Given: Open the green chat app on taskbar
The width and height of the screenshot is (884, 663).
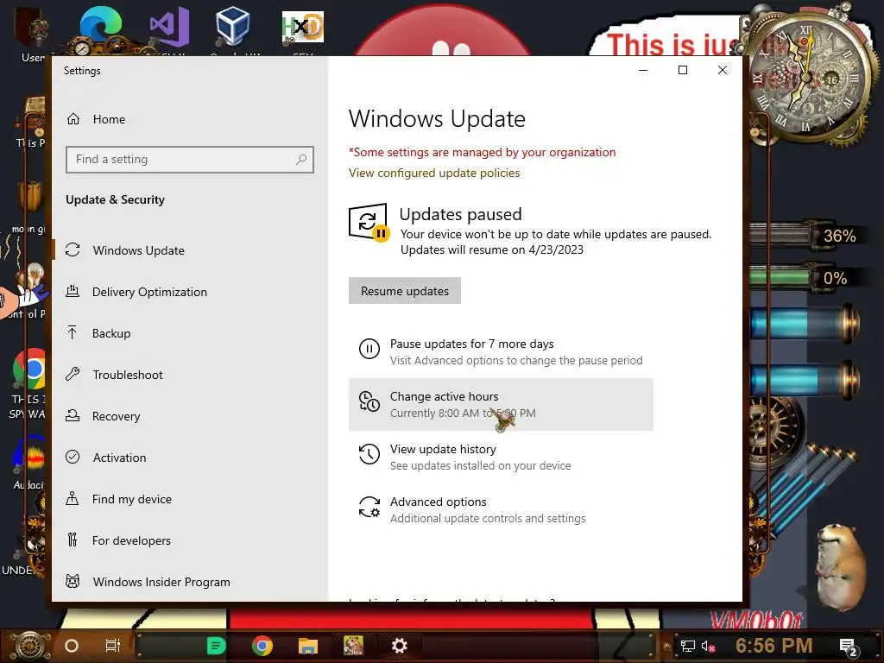Looking at the screenshot, I should (x=216, y=646).
